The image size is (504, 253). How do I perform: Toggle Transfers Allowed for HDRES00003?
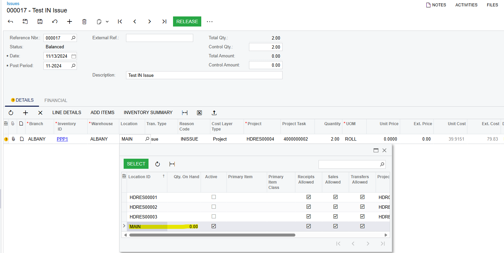[362, 216]
